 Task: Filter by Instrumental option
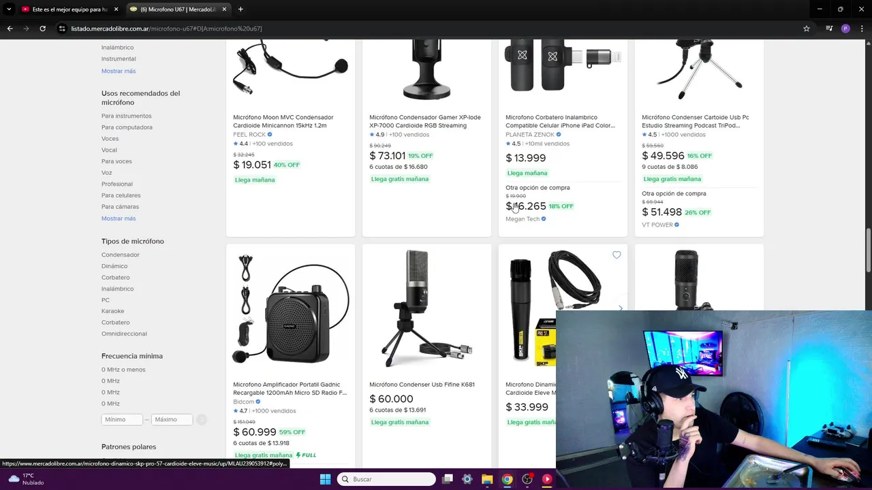point(119,59)
